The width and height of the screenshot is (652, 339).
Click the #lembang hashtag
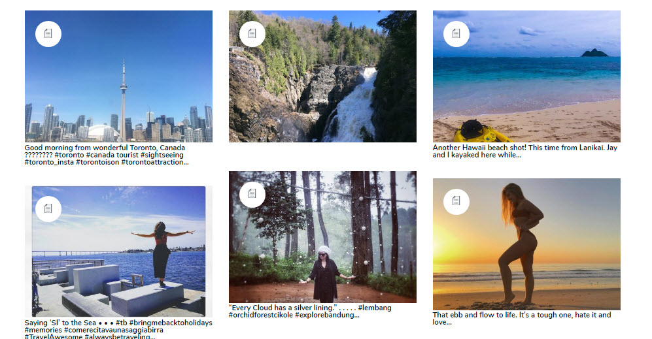(374, 308)
